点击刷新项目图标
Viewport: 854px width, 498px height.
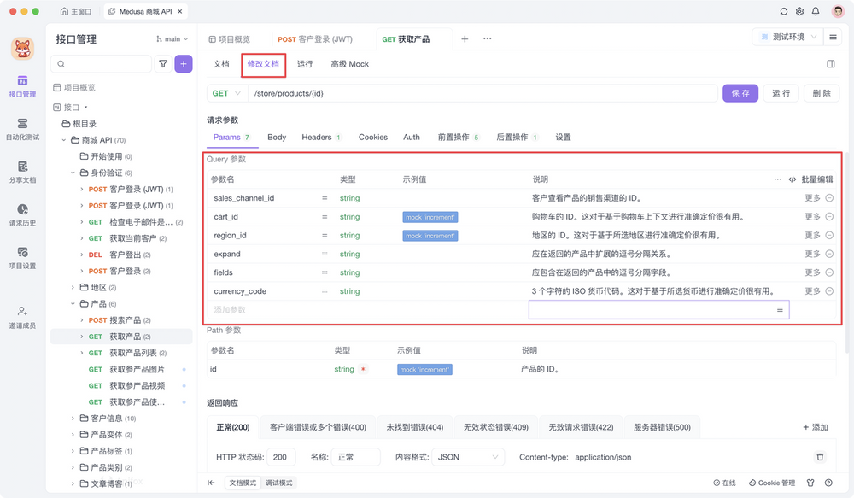[x=783, y=11]
